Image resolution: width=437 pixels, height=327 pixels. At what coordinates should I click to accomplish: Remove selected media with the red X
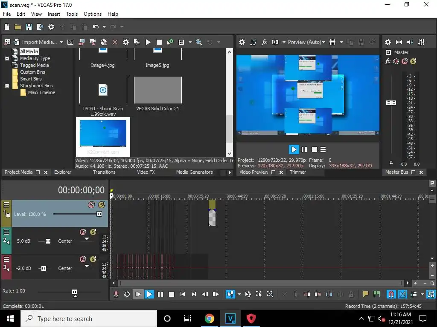(x=114, y=42)
